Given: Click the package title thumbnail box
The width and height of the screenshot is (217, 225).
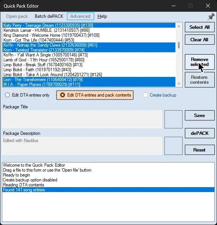Looking at the screenshot, I should coord(174,119).
